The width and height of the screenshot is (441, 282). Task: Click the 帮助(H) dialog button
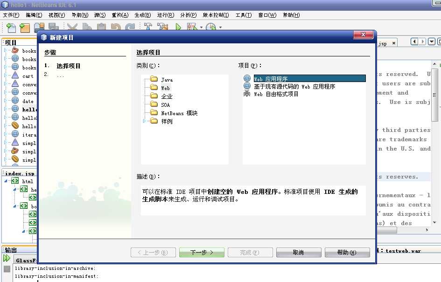point(347,253)
